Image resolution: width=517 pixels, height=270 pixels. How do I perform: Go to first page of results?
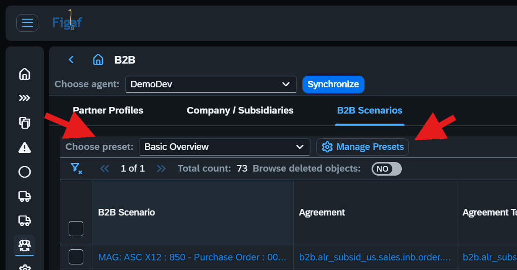105,169
